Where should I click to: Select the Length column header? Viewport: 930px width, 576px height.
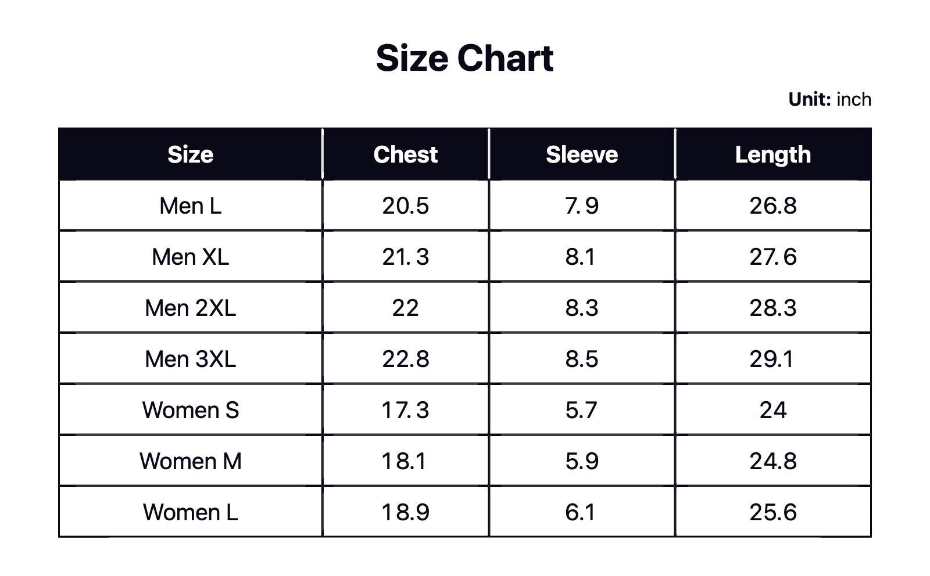[772, 154]
